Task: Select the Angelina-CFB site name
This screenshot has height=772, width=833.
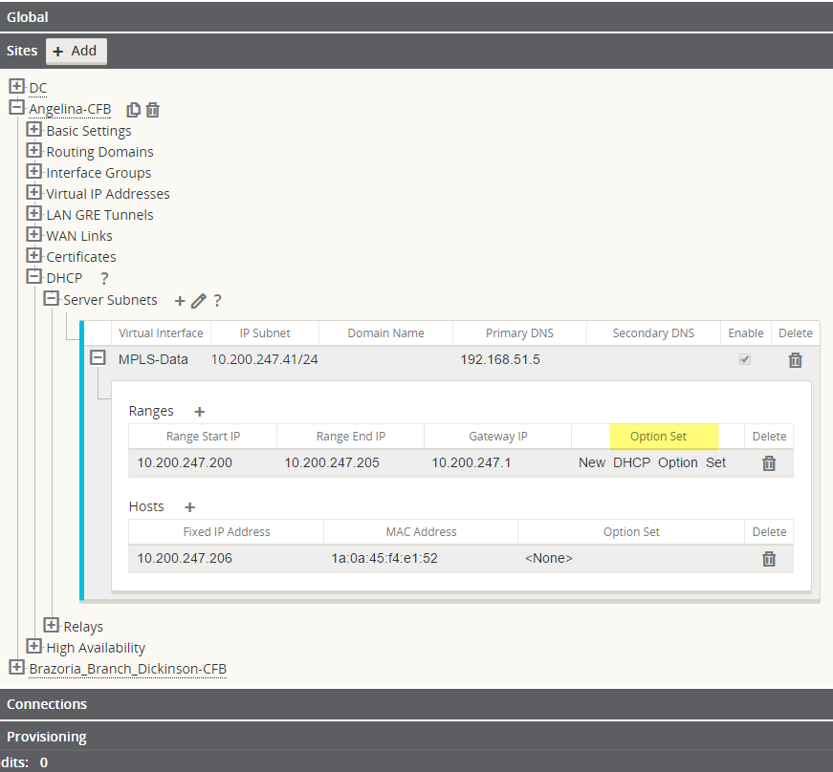Action: [70, 109]
